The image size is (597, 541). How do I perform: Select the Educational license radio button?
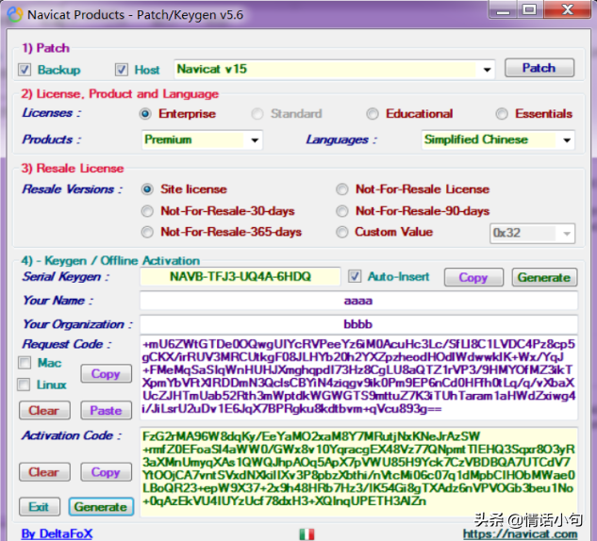373,114
